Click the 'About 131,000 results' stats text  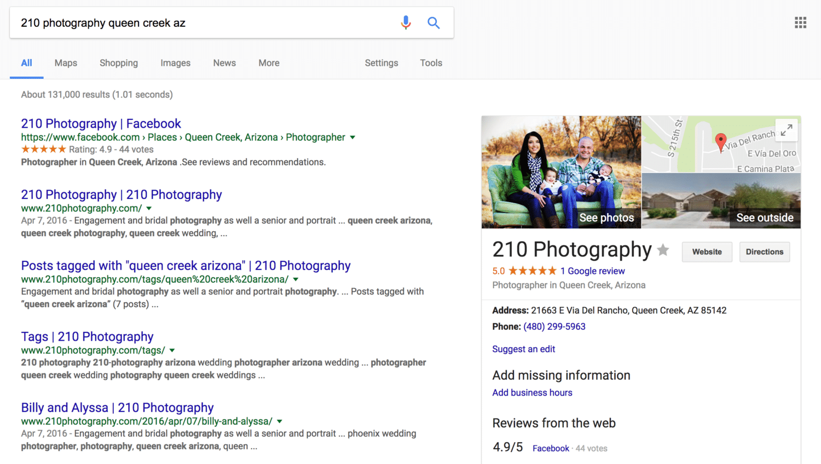click(x=97, y=95)
